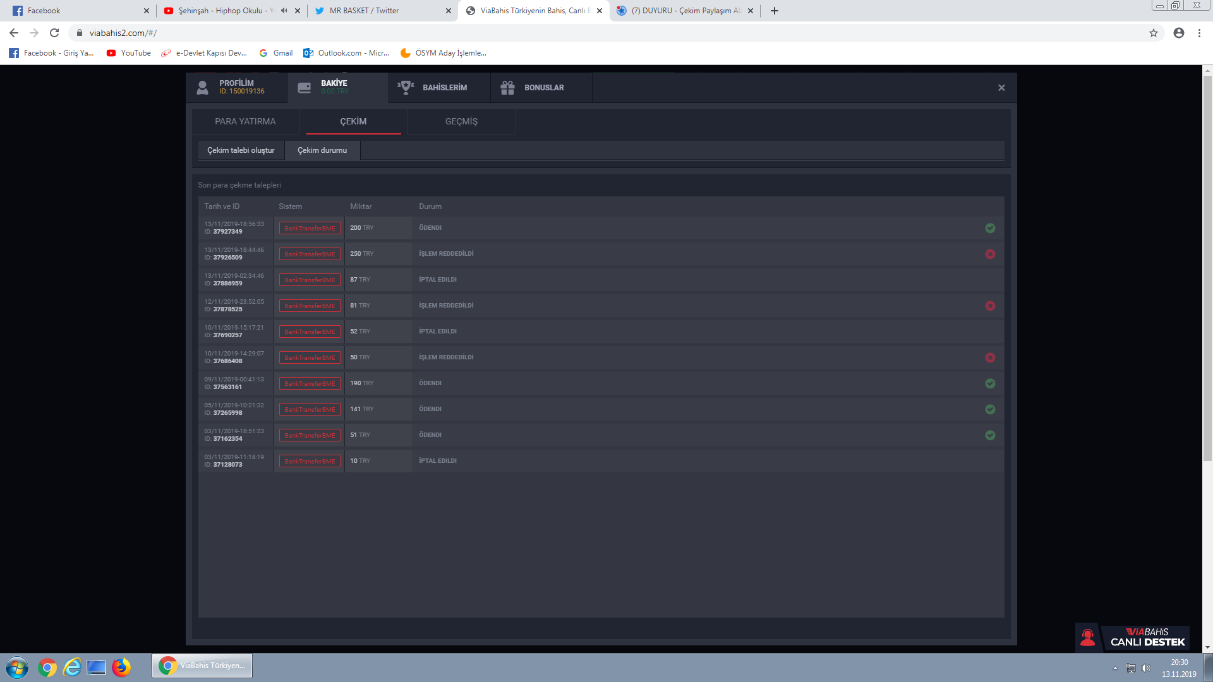Open Bahislerim trophy icon tab
The height and width of the screenshot is (682, 1213).
(x=406, y=88)
